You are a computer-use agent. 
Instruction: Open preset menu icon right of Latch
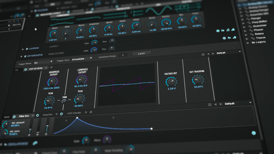pos(203,55)
